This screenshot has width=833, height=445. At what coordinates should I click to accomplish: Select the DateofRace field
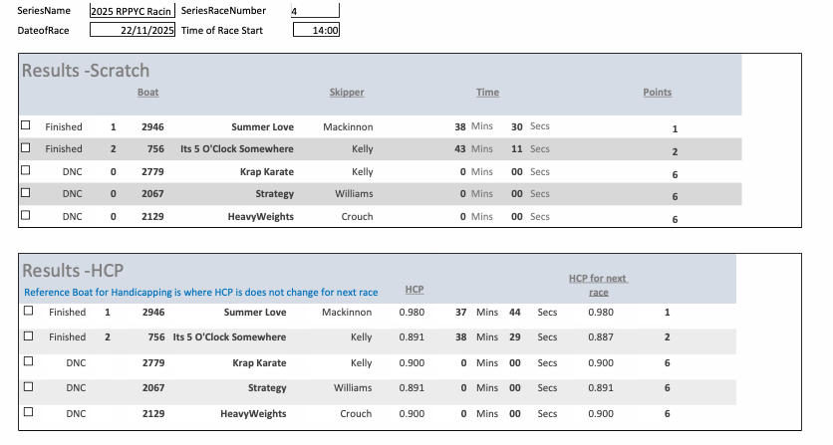(132, 30)
